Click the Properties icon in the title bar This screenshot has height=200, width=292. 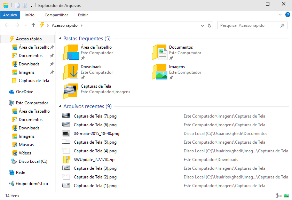point(17,5)
